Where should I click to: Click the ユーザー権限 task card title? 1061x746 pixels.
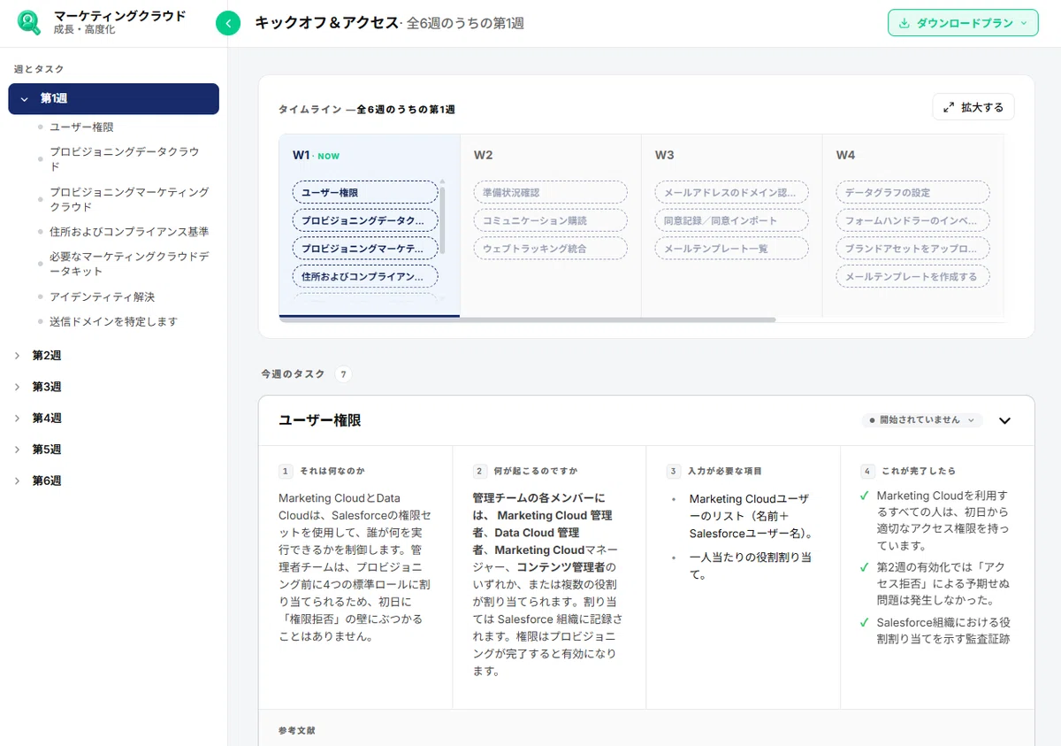(x=320, y=420)
